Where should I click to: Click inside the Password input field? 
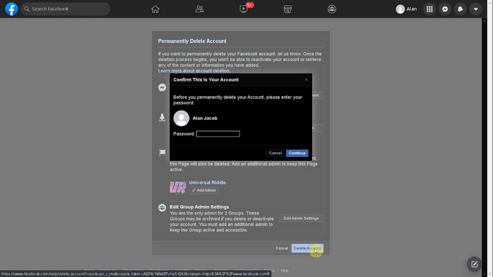pos(218,133)
